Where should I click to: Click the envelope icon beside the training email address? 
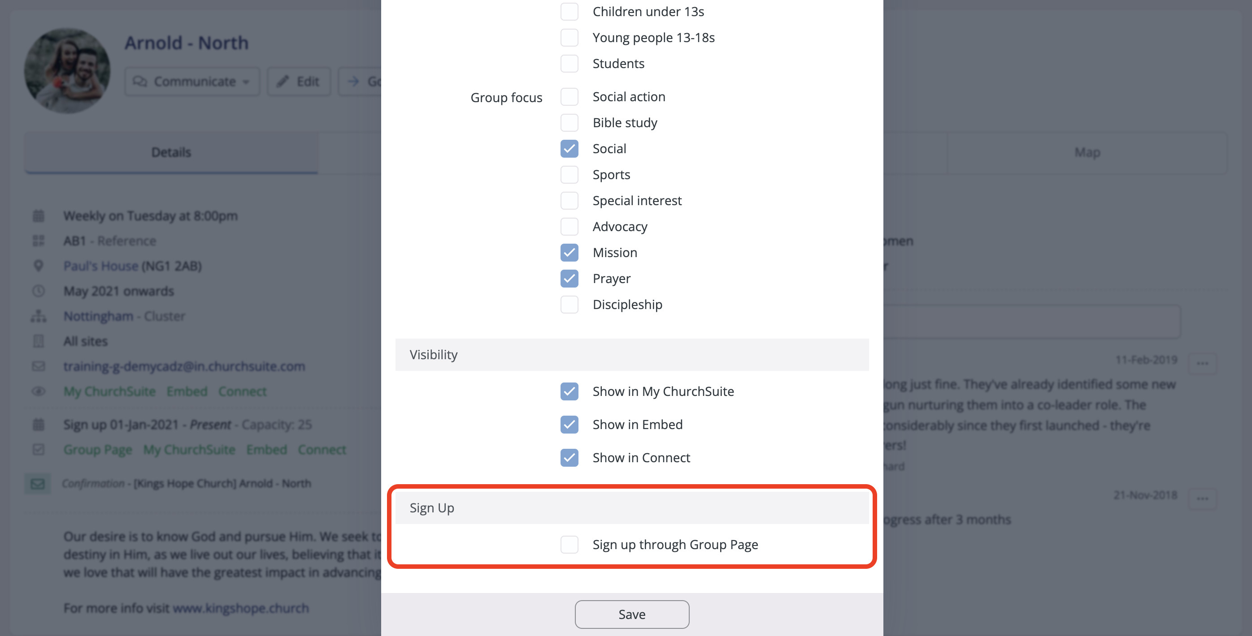pyautogui.click(x=39, y=366)
